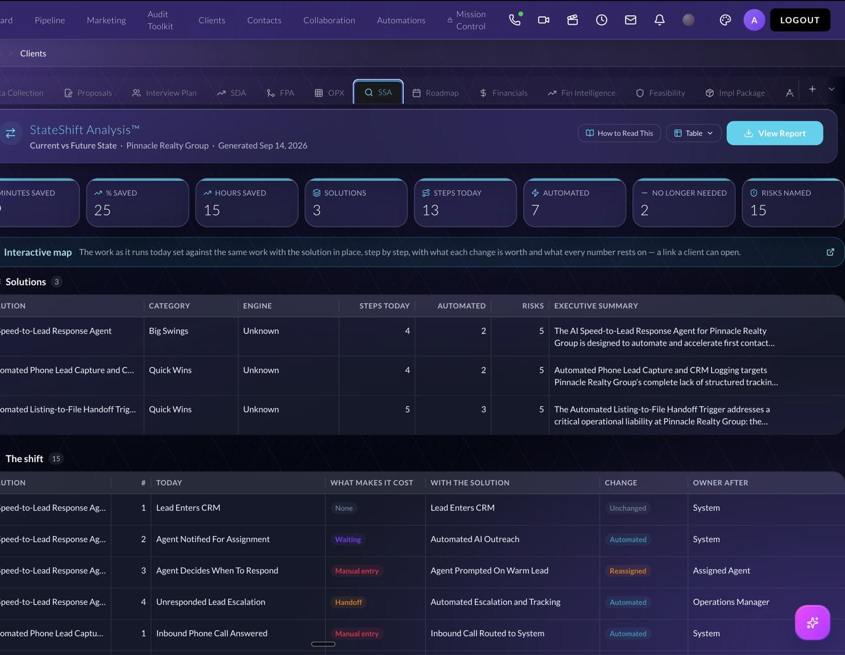Click the Unchanged change badge

point(628,508)
